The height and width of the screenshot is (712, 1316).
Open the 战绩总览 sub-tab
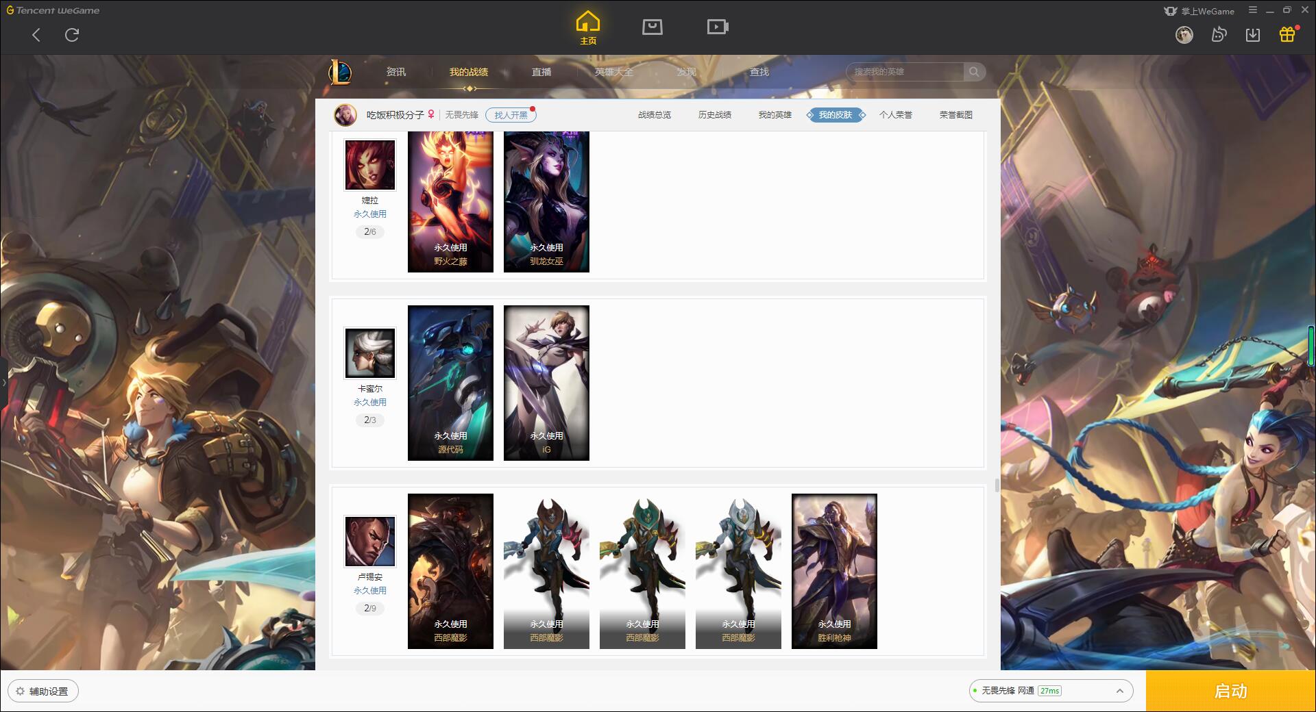click(x=655, y=115)
